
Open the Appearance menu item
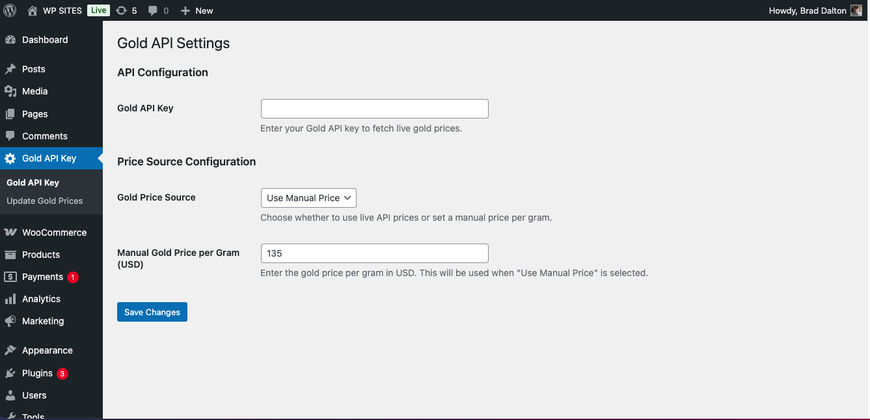47,350
